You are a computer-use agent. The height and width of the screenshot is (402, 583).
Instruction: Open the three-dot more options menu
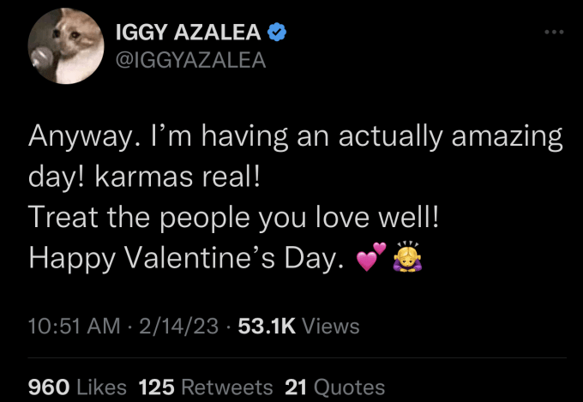coord(555,33)
